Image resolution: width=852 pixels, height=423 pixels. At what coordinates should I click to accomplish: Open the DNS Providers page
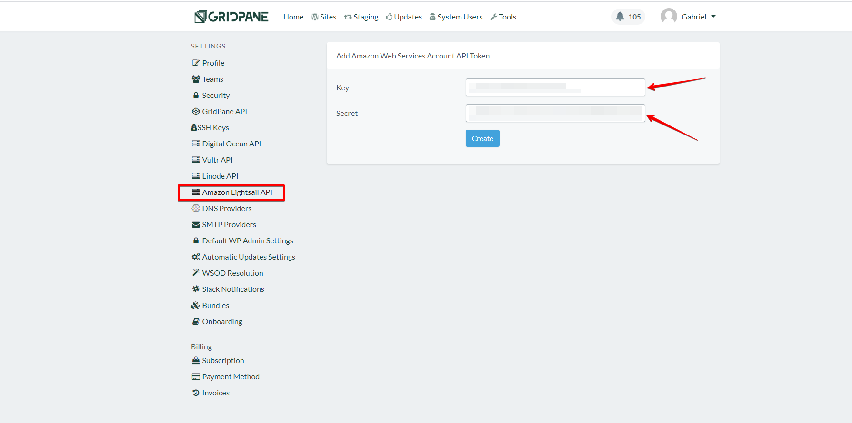227,208
